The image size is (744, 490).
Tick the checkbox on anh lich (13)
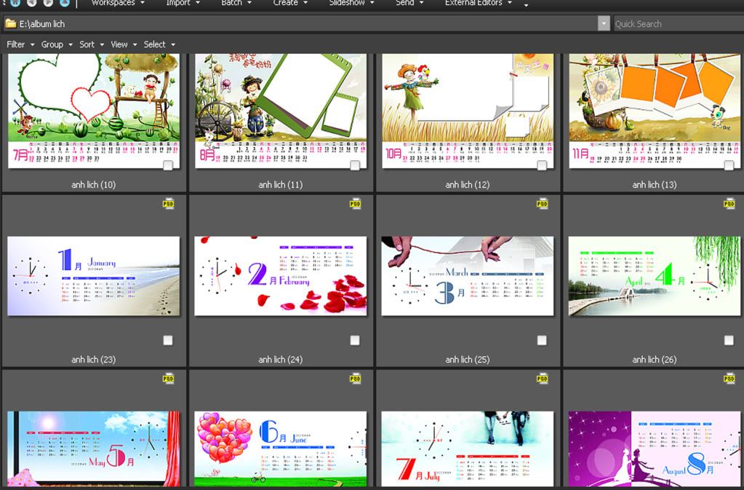(729, 165)
